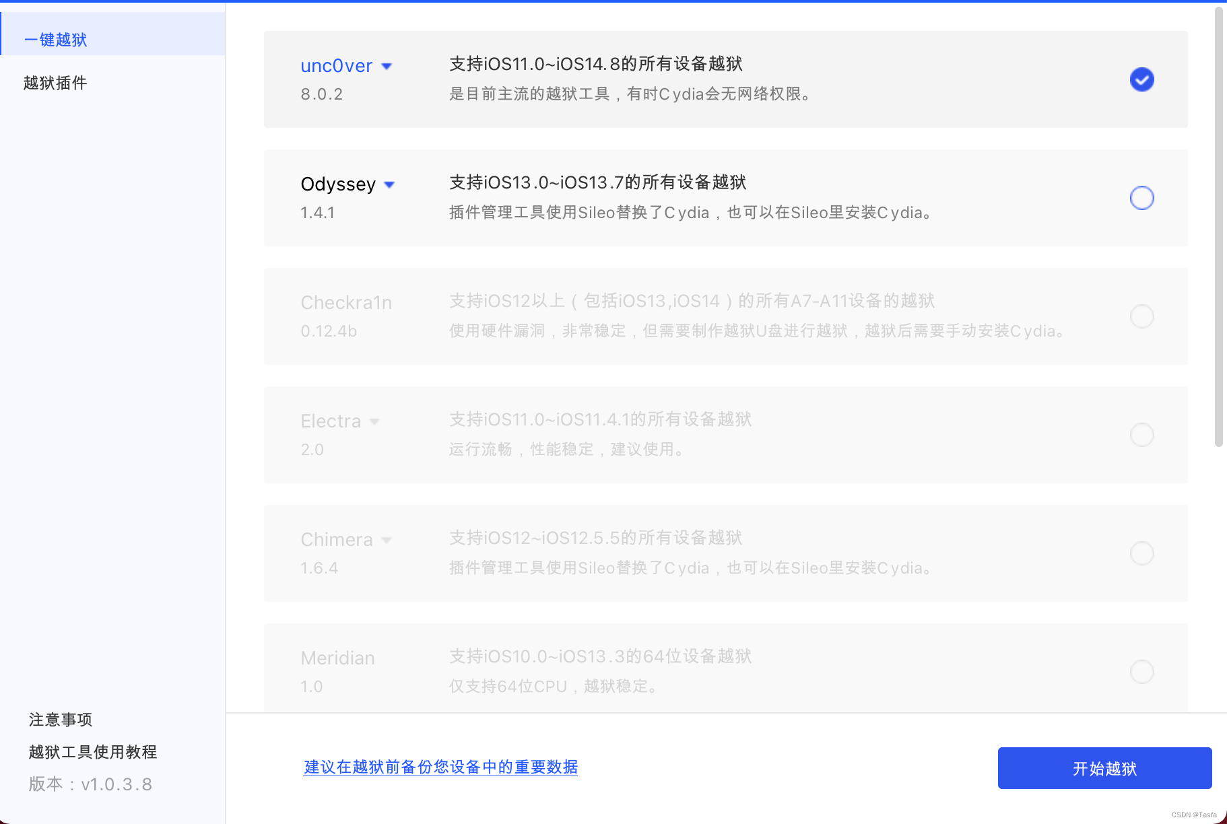
Task: Click '支持iOS11.0~iOS11.4.1的所有设备越狱' heading
Action: coord(600,419)
